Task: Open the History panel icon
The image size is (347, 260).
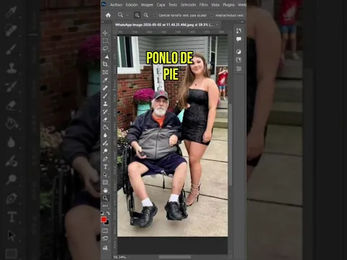Action: click(239, 30)
